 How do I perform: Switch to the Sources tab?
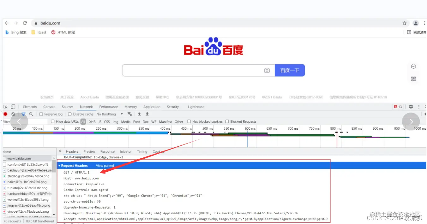(68, 107)
